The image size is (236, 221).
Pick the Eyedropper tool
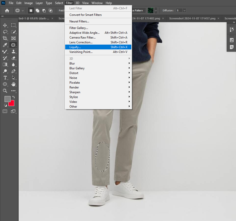tap(5, 45)
